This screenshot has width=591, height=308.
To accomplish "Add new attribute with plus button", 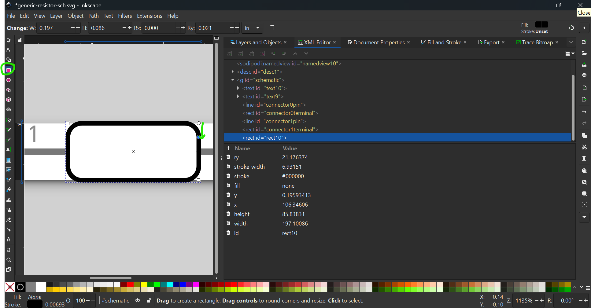I will point(228,148).
